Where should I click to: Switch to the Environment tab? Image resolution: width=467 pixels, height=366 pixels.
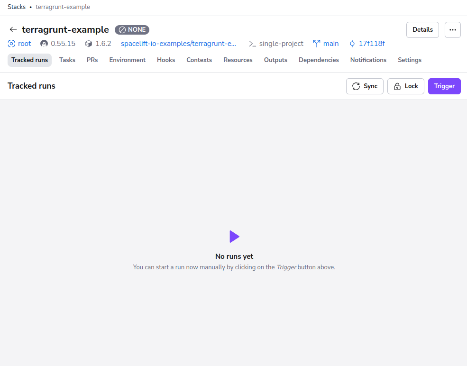(x=127, y=60)
